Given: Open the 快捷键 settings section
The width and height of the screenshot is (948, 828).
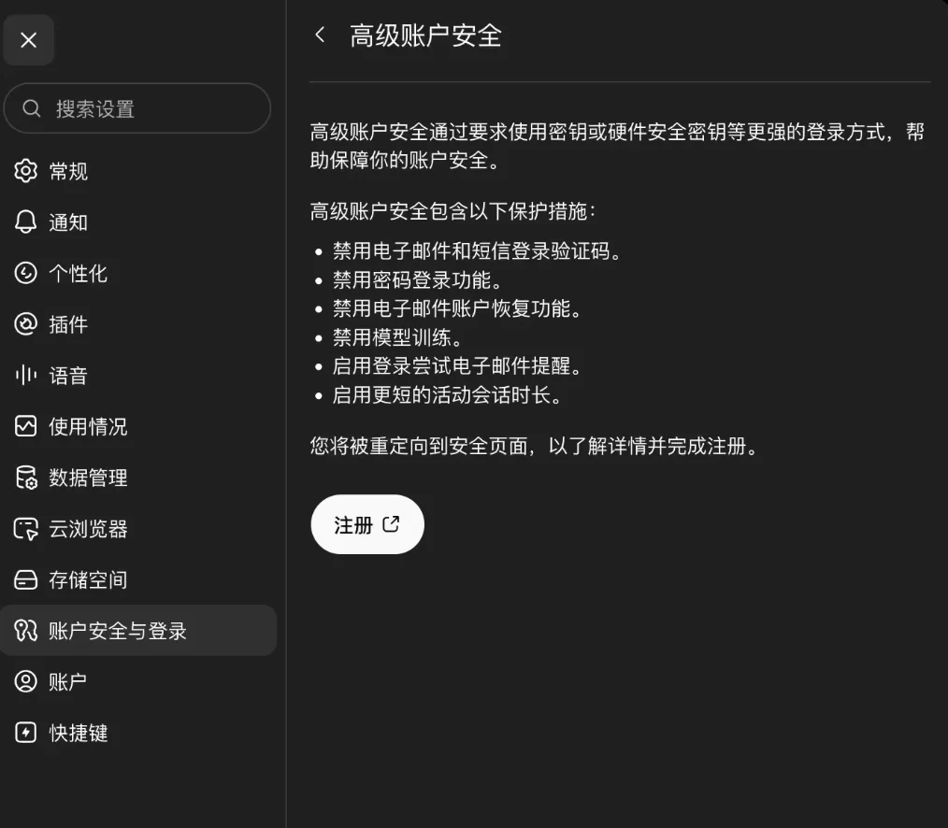Looking at the screenshot, I should click(138, 733).
